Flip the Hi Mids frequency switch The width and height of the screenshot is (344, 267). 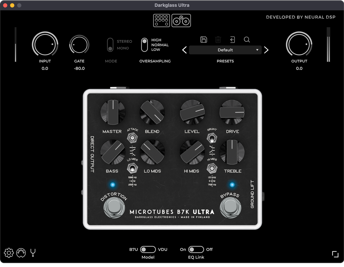(212, 168)
